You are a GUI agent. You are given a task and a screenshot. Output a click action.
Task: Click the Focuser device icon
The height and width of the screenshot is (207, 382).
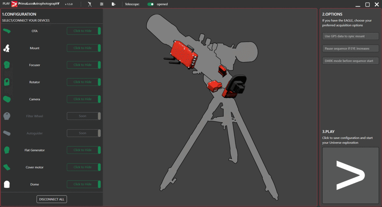click(x=7, y=65)
